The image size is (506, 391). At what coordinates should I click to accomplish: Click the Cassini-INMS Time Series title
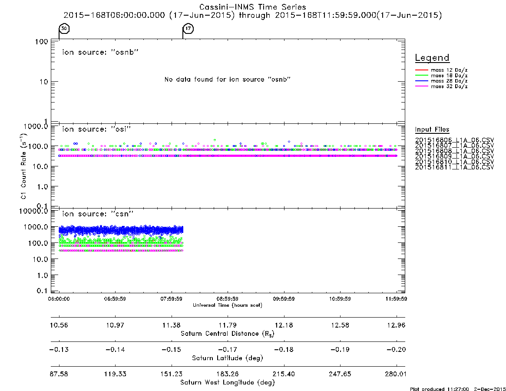253,7
